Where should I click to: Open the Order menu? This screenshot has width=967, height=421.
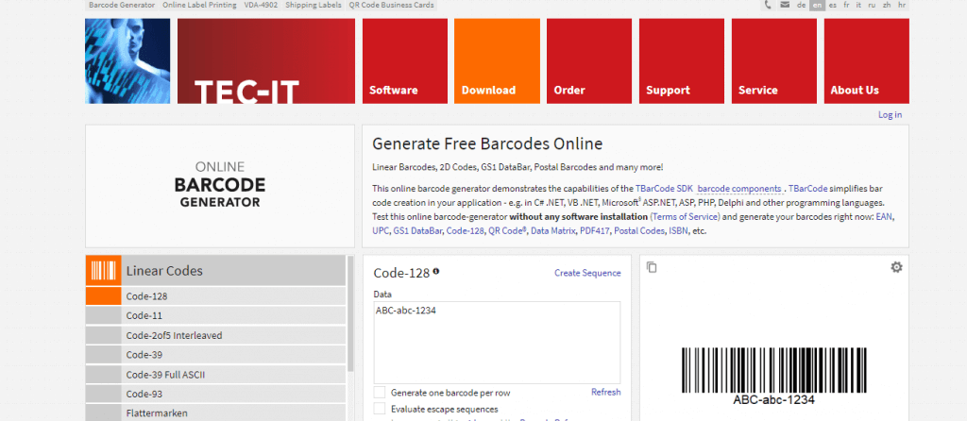tap(589, 61)
